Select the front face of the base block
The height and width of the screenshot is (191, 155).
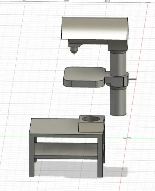[x=91, y=127]
